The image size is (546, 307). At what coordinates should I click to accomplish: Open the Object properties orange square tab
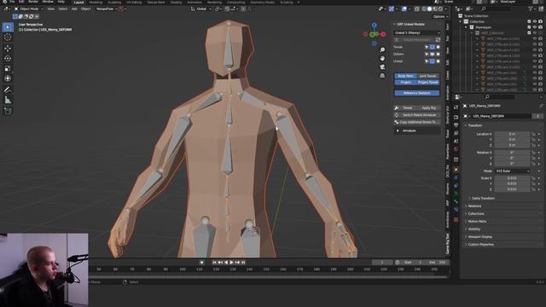[x=456, y=170]
